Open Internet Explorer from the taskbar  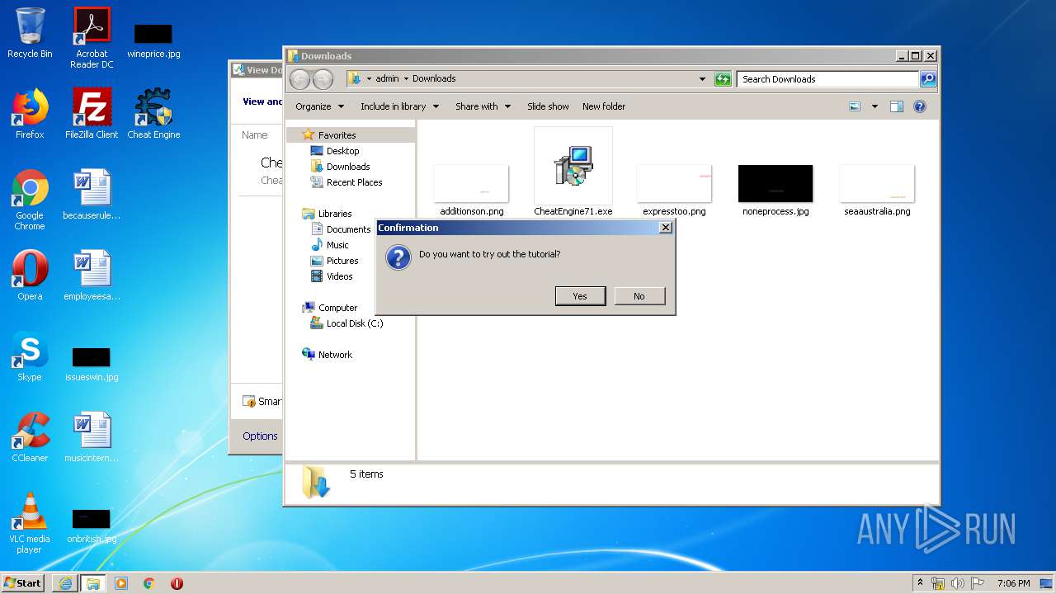tap(65, 583)
